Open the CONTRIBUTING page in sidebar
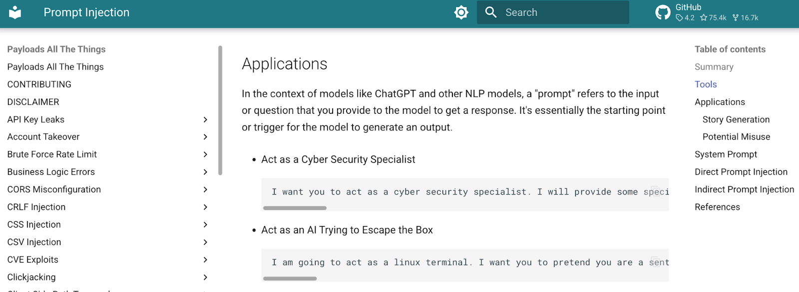799x292 pixels. pos(39,84)
